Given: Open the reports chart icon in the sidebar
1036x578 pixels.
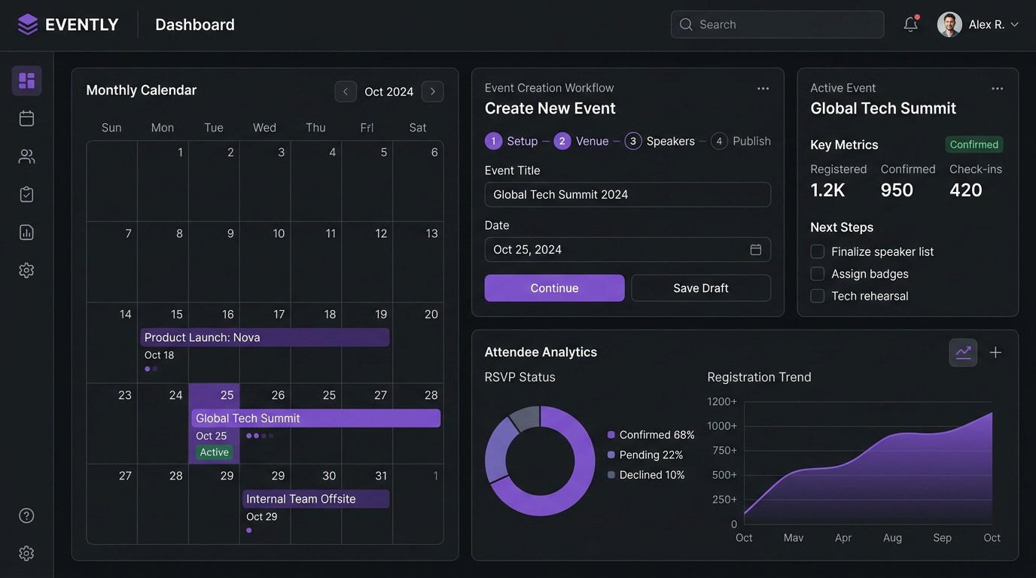Looking at the screenshot, I should click(26, 232).
